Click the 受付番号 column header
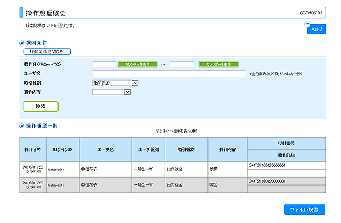This screenshot has height=223, width=341. point(286,144)
